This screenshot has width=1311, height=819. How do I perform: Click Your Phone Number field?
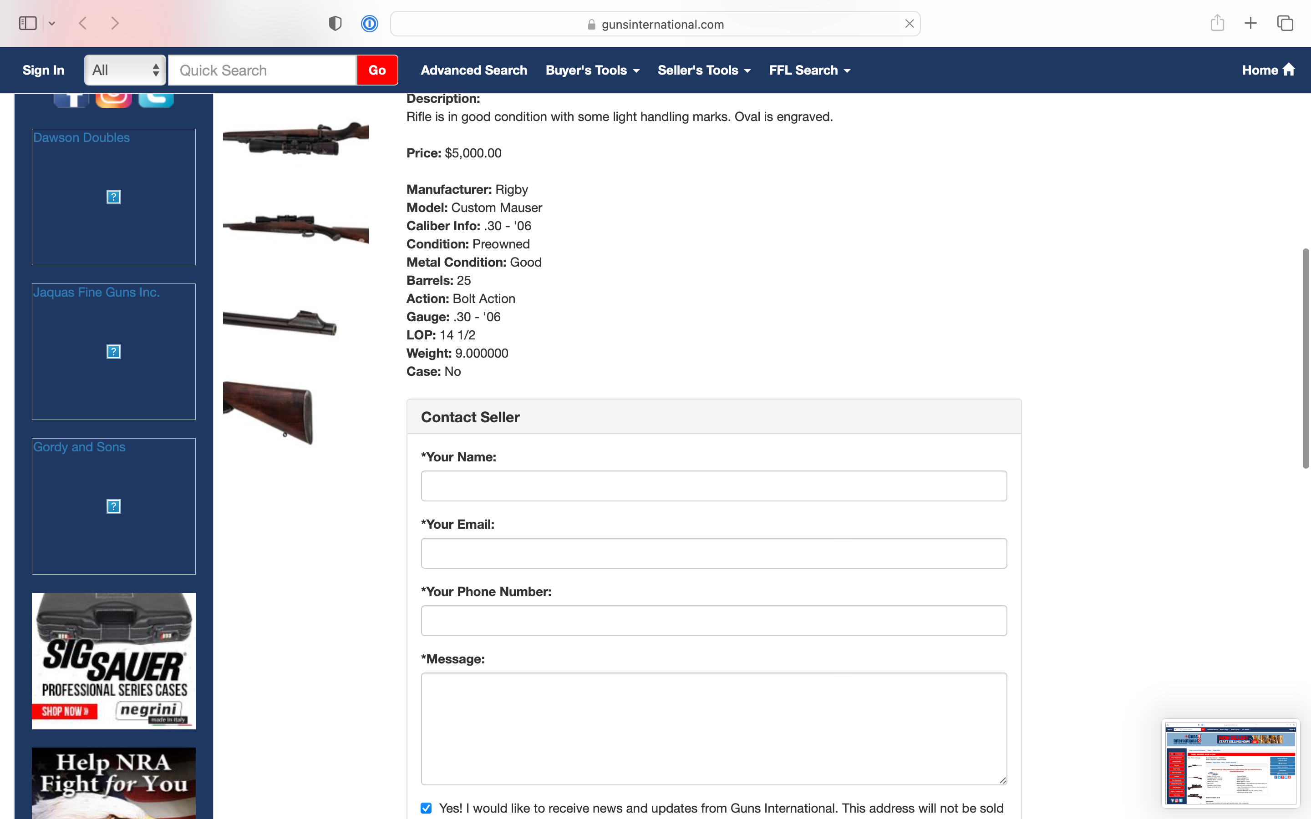coord(713,620)
